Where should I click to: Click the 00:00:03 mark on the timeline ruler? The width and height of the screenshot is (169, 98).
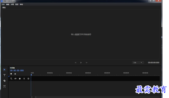[88, 73]
